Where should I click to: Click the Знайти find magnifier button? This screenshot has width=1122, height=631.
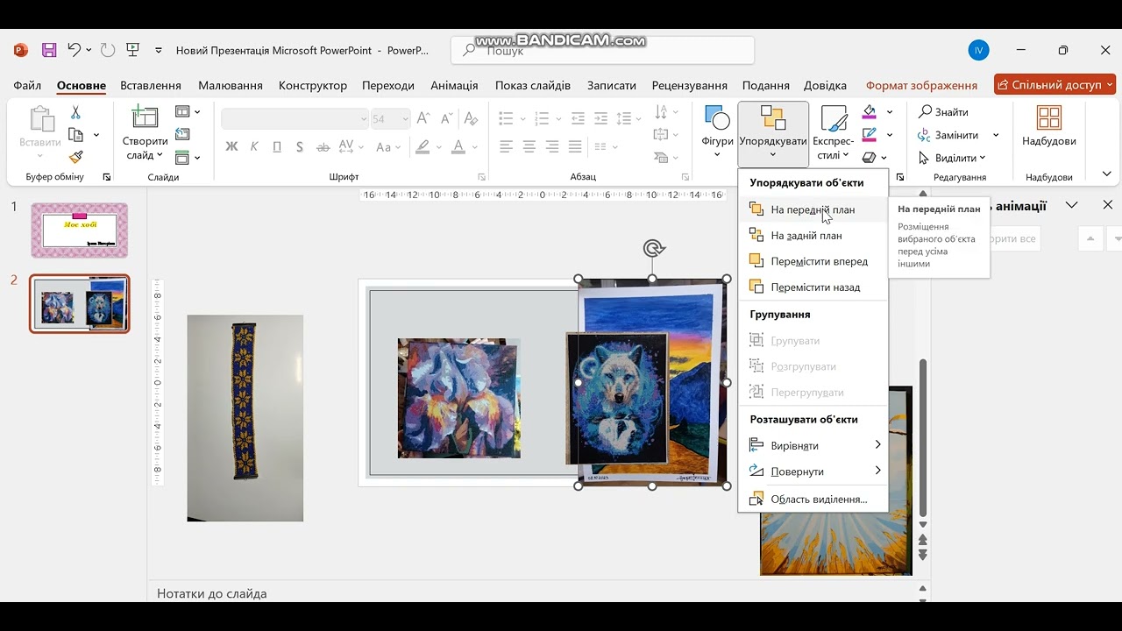click(943, 112)
